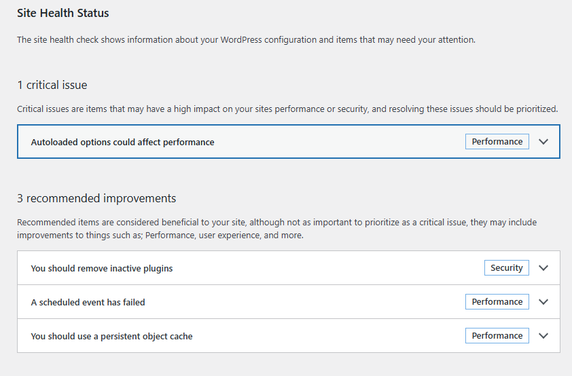This screenshot has height=376, width=572.
Task: Click the Security badge label
Action: point(507,268)
